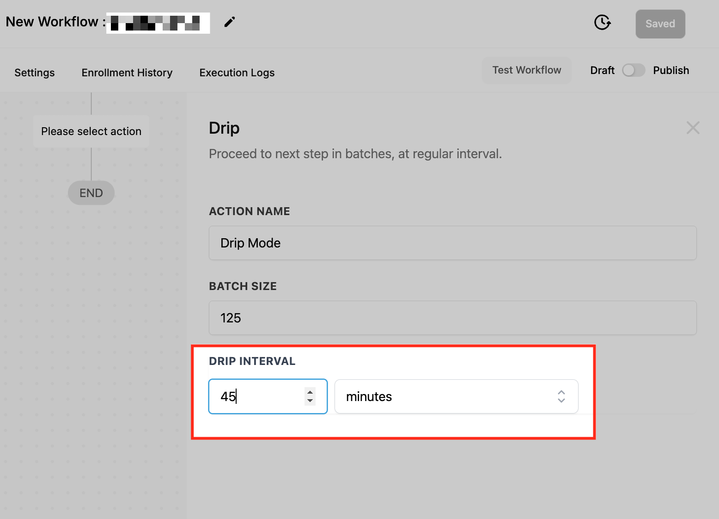719x519 pixels.
Task: Focus the Batch Size field showing 125
Action: point(452,318)
